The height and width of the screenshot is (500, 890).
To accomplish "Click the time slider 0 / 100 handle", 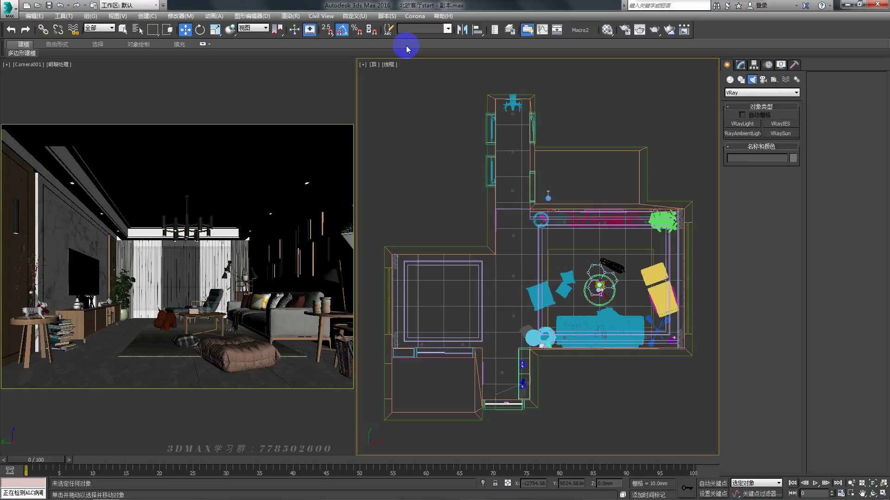I will [x=36, y=460].
